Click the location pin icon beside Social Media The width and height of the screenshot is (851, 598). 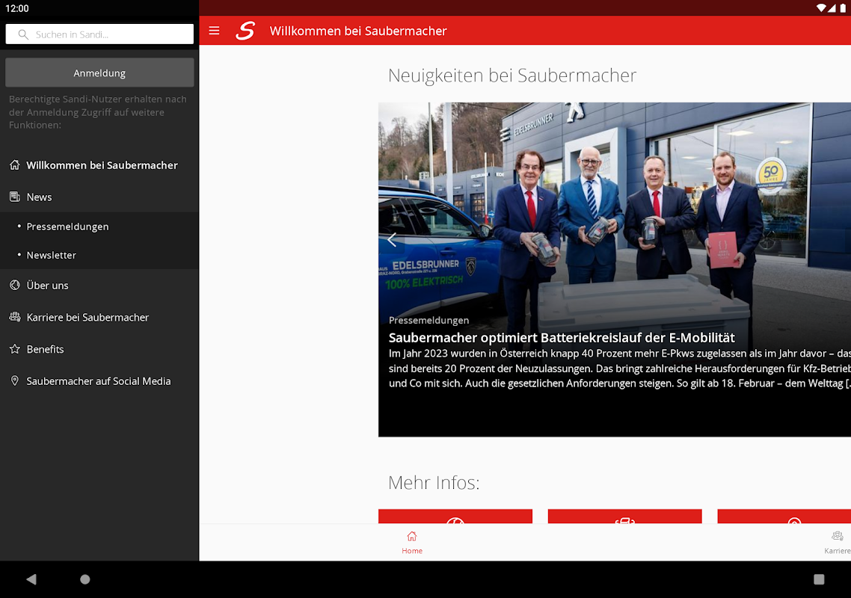15,381
